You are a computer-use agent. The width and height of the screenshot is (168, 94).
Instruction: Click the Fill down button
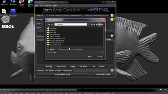[x=83, y=67]
